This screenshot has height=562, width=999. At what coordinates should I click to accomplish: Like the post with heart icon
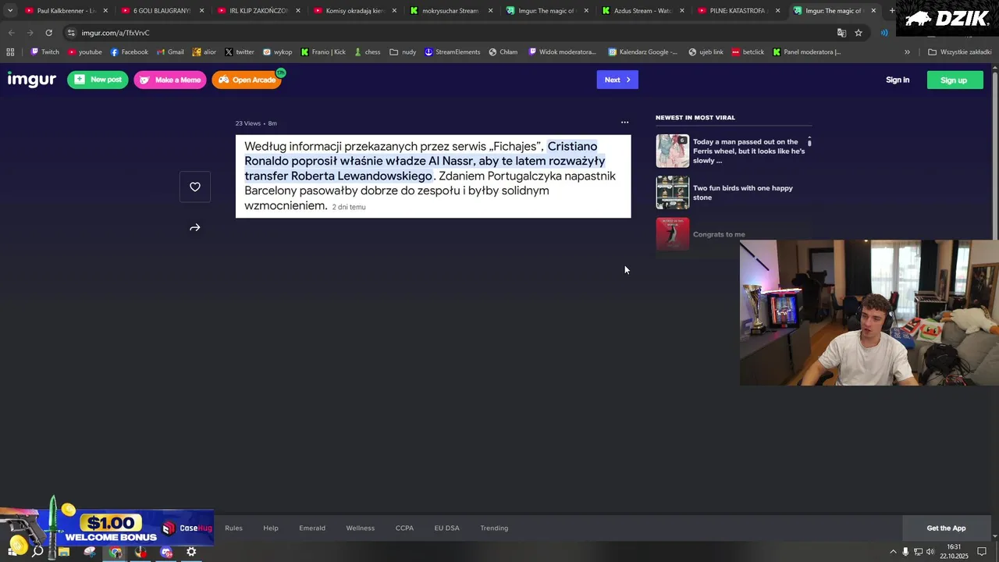click(x=195, y=187)
